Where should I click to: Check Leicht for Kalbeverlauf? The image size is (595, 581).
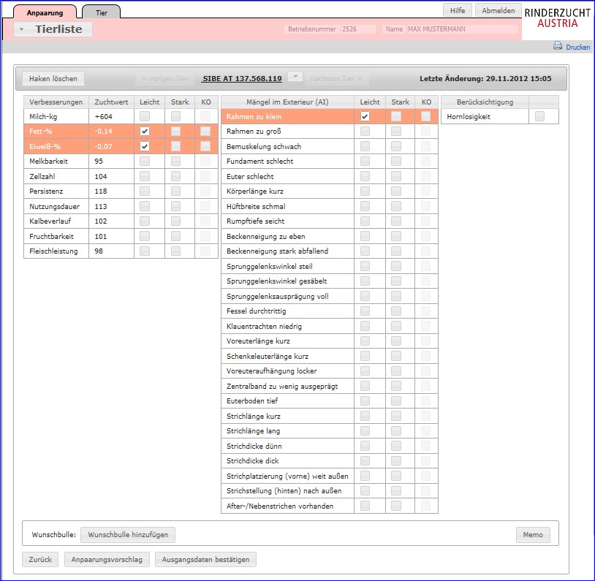pyautogui.click(x=145, y=221)
